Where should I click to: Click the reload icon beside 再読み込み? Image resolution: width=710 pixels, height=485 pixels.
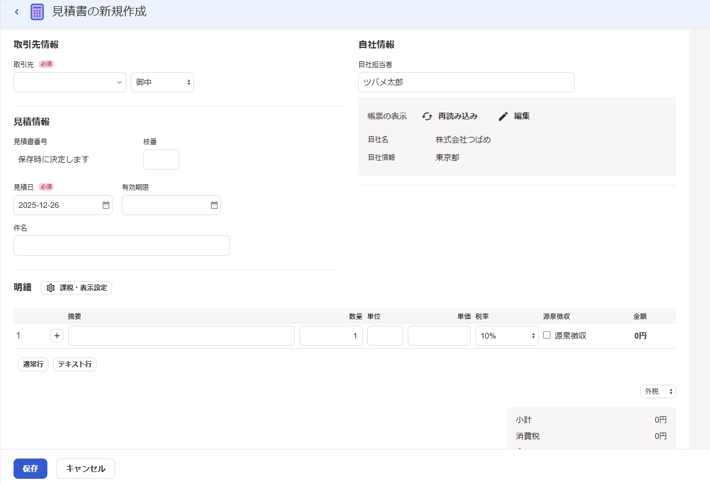coord(427,116)
